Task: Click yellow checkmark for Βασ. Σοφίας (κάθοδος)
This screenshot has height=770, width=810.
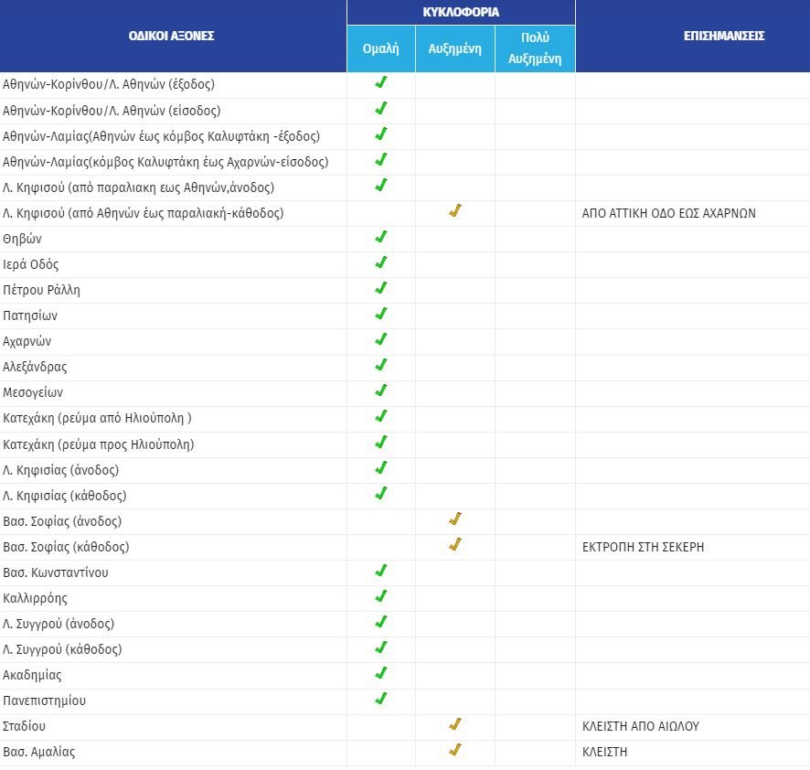Action: 455,545
